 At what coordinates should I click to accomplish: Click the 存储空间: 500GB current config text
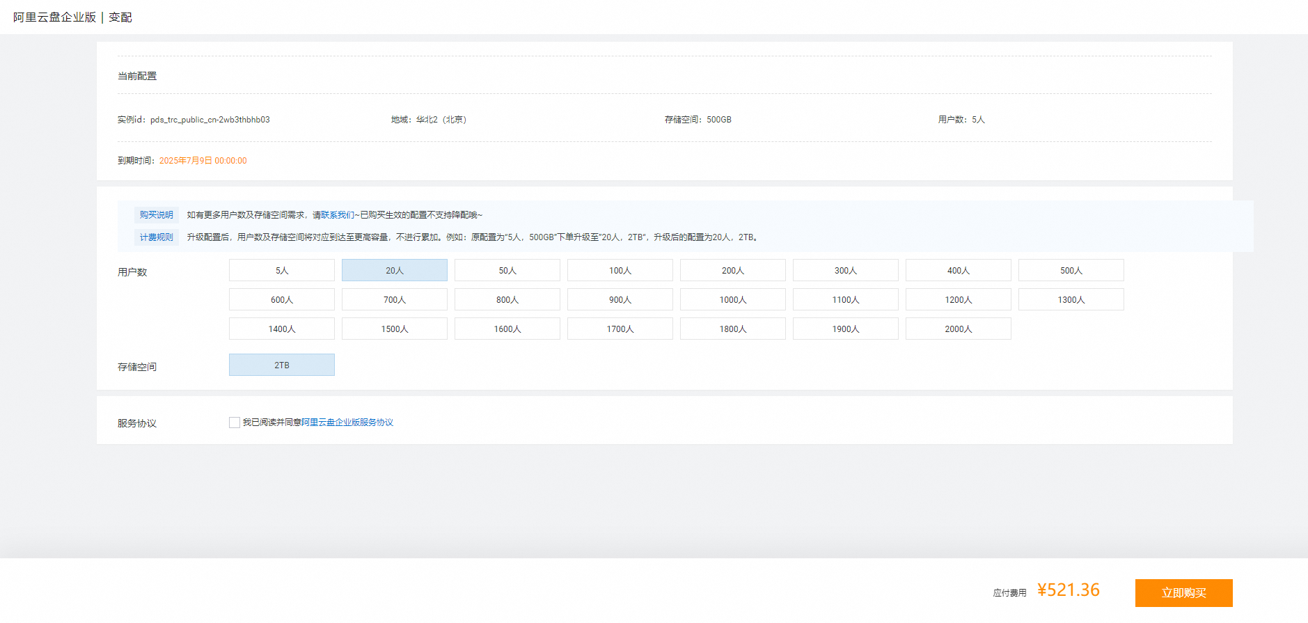698,120
